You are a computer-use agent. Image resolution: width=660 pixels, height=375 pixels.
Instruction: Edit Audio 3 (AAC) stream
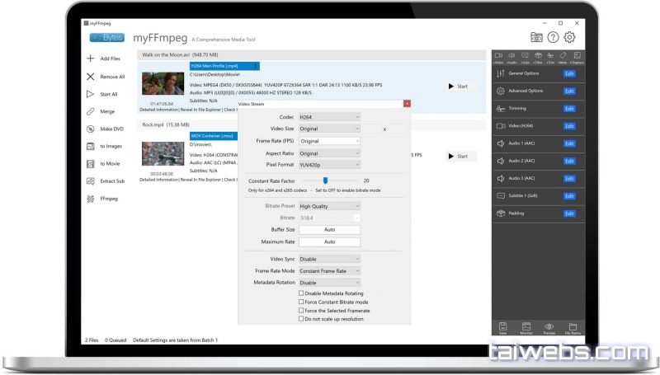point(569,179)
